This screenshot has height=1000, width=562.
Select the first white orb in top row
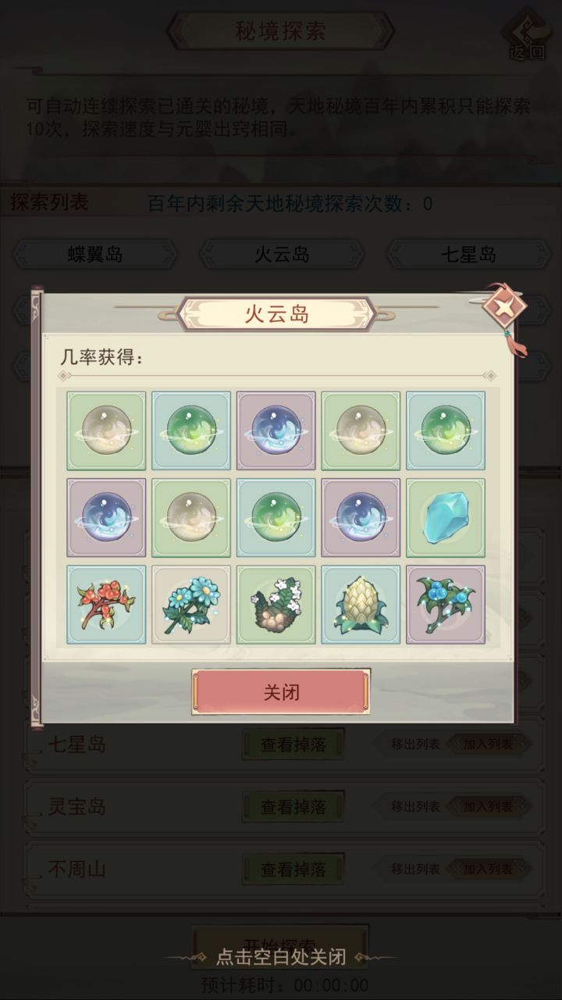[x=106, y=430]
